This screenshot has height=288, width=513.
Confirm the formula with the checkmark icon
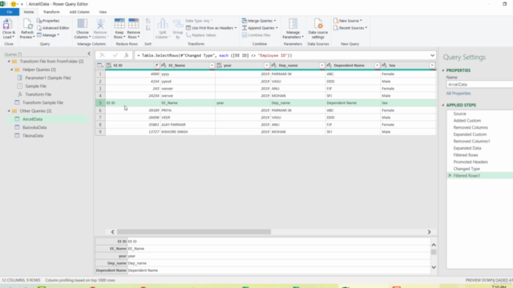pyautogui.click(x=115, y=55)
